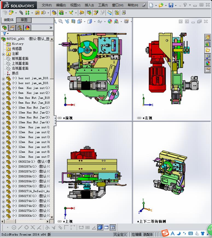Click the Section View icon in view toolbar

[x=73, y=21]
